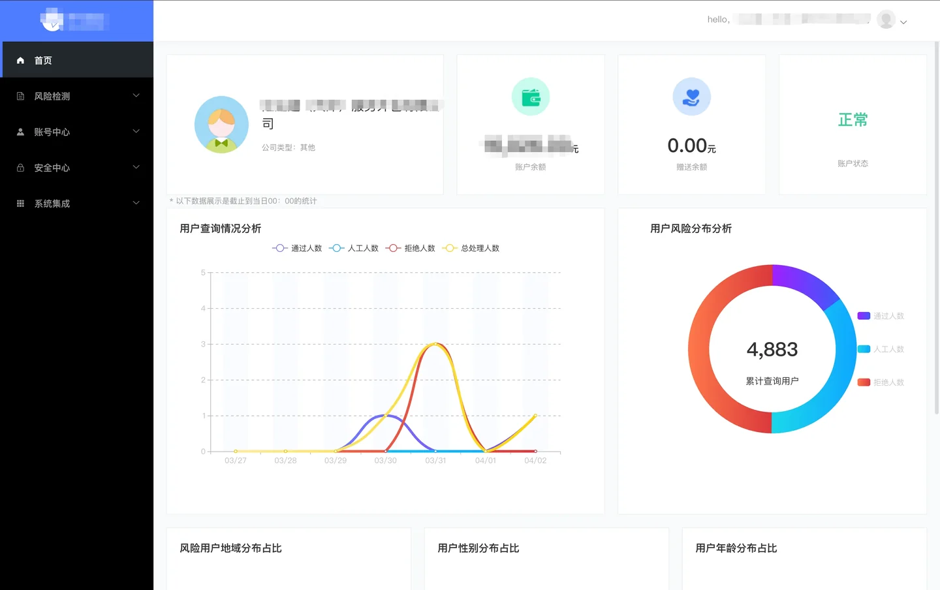Click the 正常 account status text
Screen dimensions: 940x590
click(853, 119)
